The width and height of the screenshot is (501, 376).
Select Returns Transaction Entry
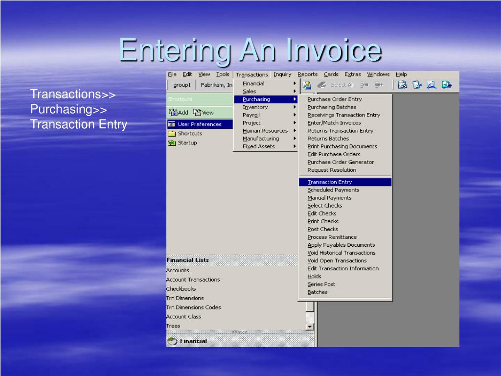pos(345,130)
